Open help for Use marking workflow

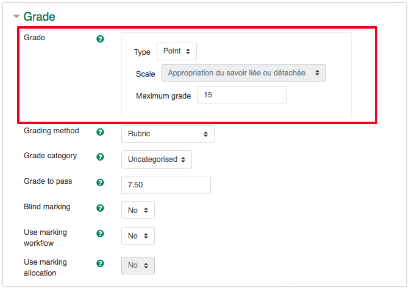point(100,234)
